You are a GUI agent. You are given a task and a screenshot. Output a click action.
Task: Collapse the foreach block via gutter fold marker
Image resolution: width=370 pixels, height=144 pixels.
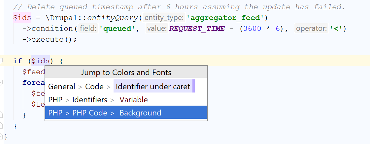pos(1,83)
